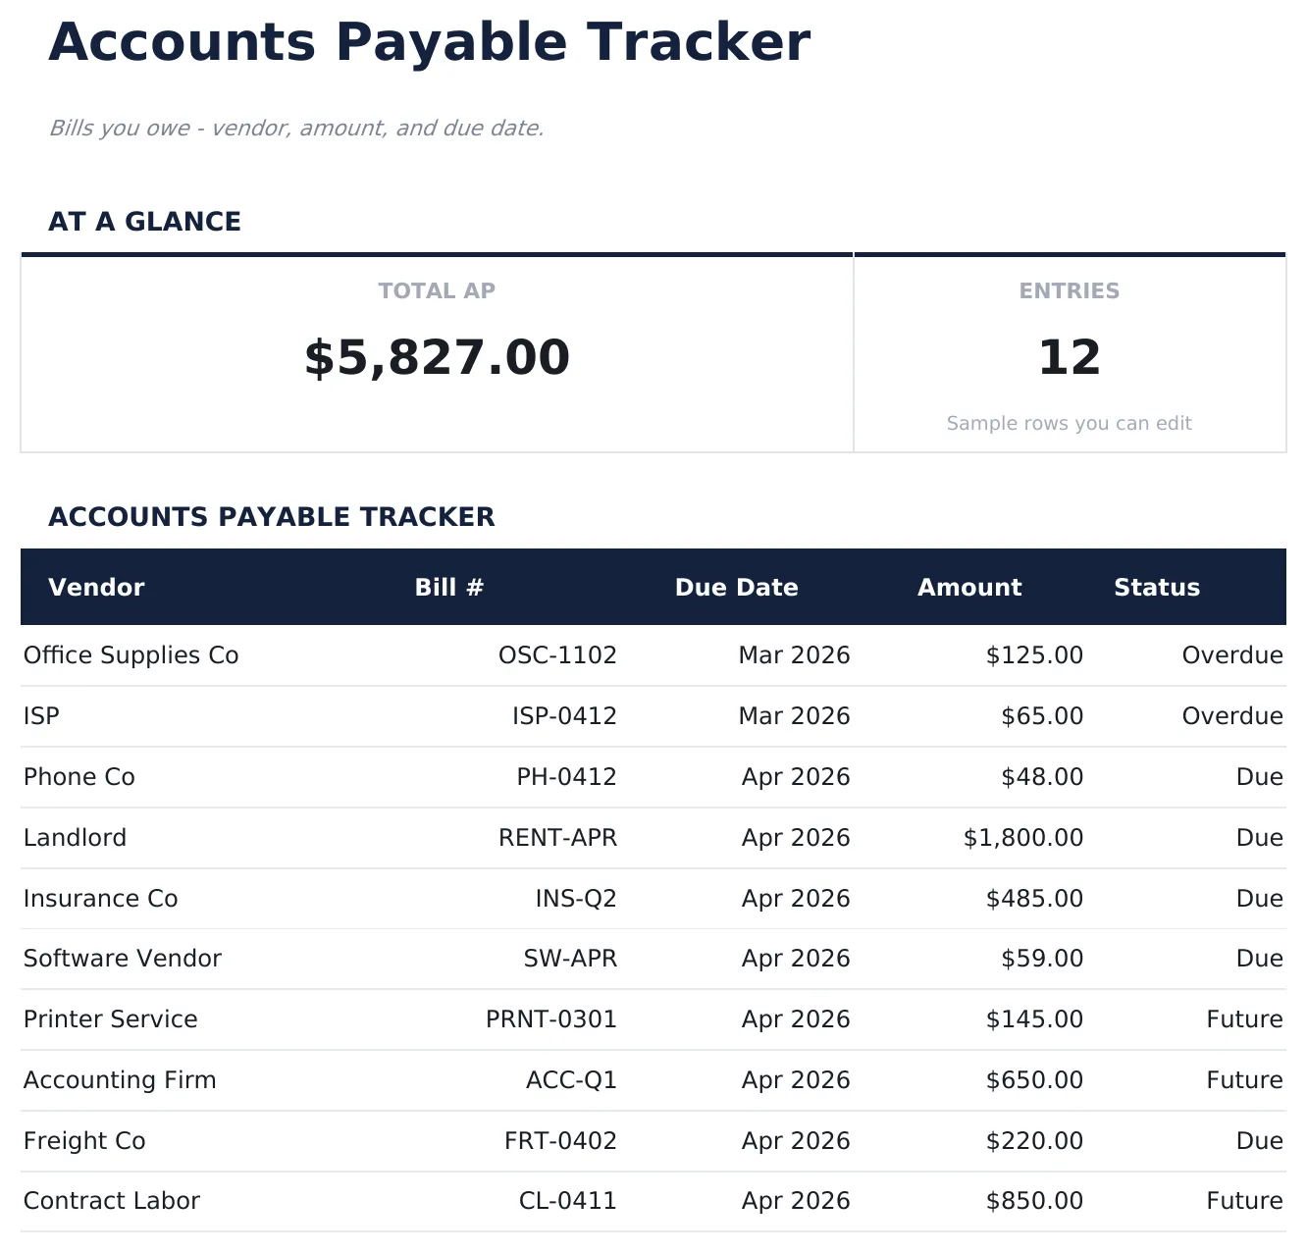The height and width of the screenshot is (1252, 1307).
Task: Click the Sample rows you can edit text
Action: pyautogui.click(x=1069, y=423)
